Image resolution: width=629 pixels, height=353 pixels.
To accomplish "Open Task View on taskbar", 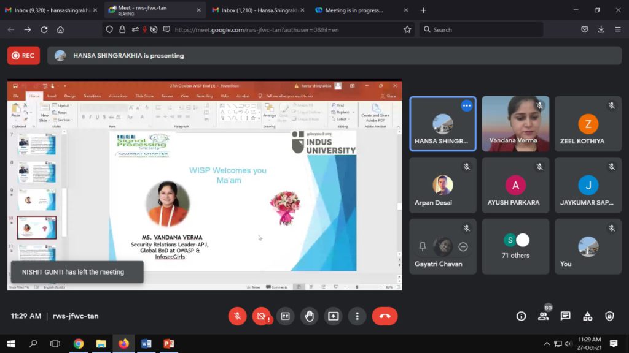I will coord(55,343).
